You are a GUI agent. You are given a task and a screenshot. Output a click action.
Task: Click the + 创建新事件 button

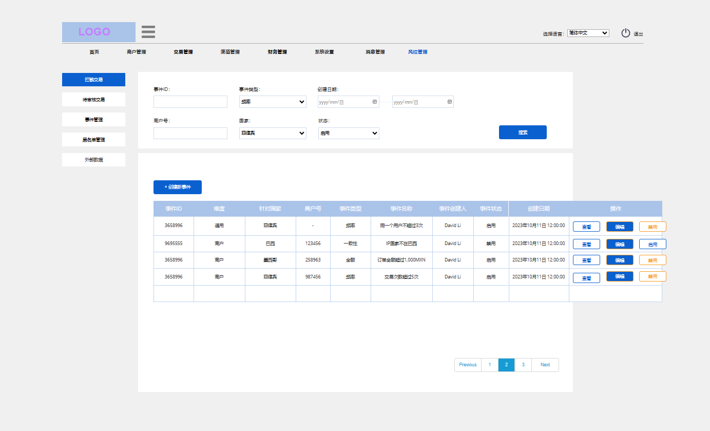pos(178,188)
